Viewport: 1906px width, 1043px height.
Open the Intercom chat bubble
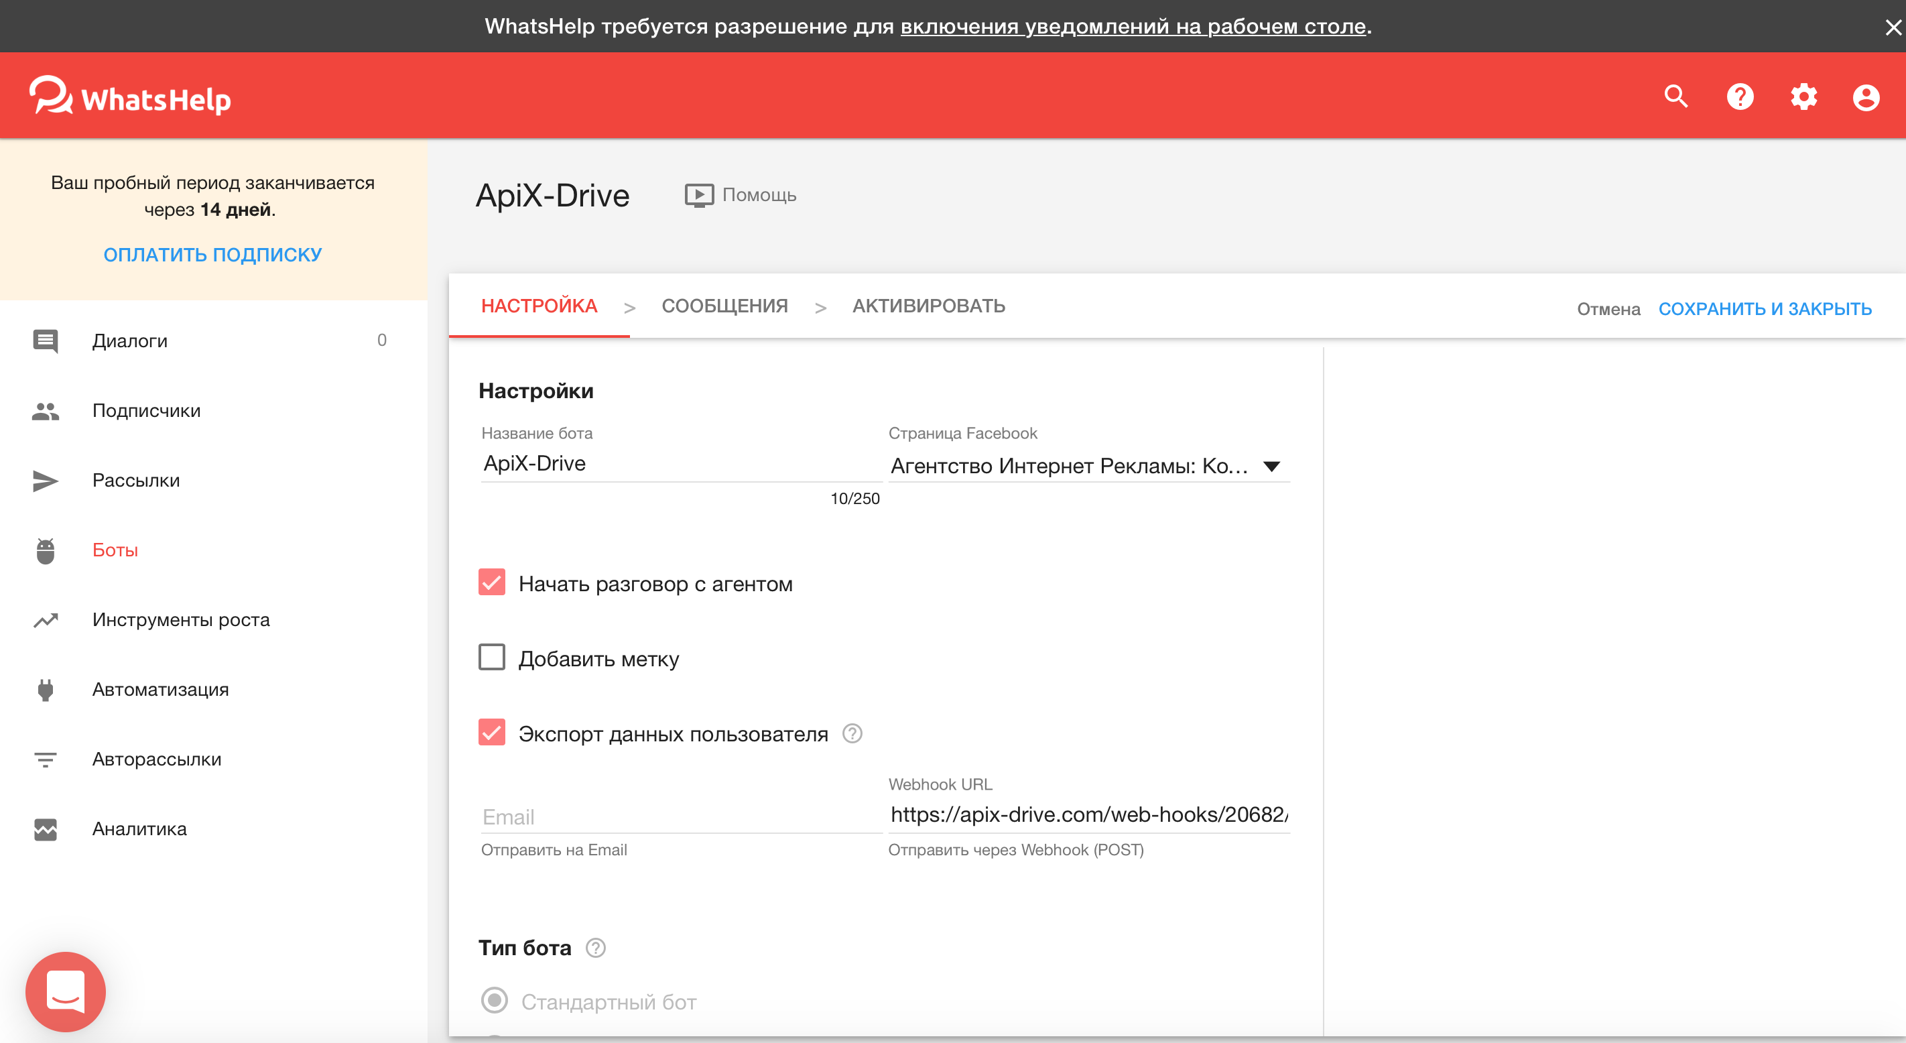(x=65, y=991)
